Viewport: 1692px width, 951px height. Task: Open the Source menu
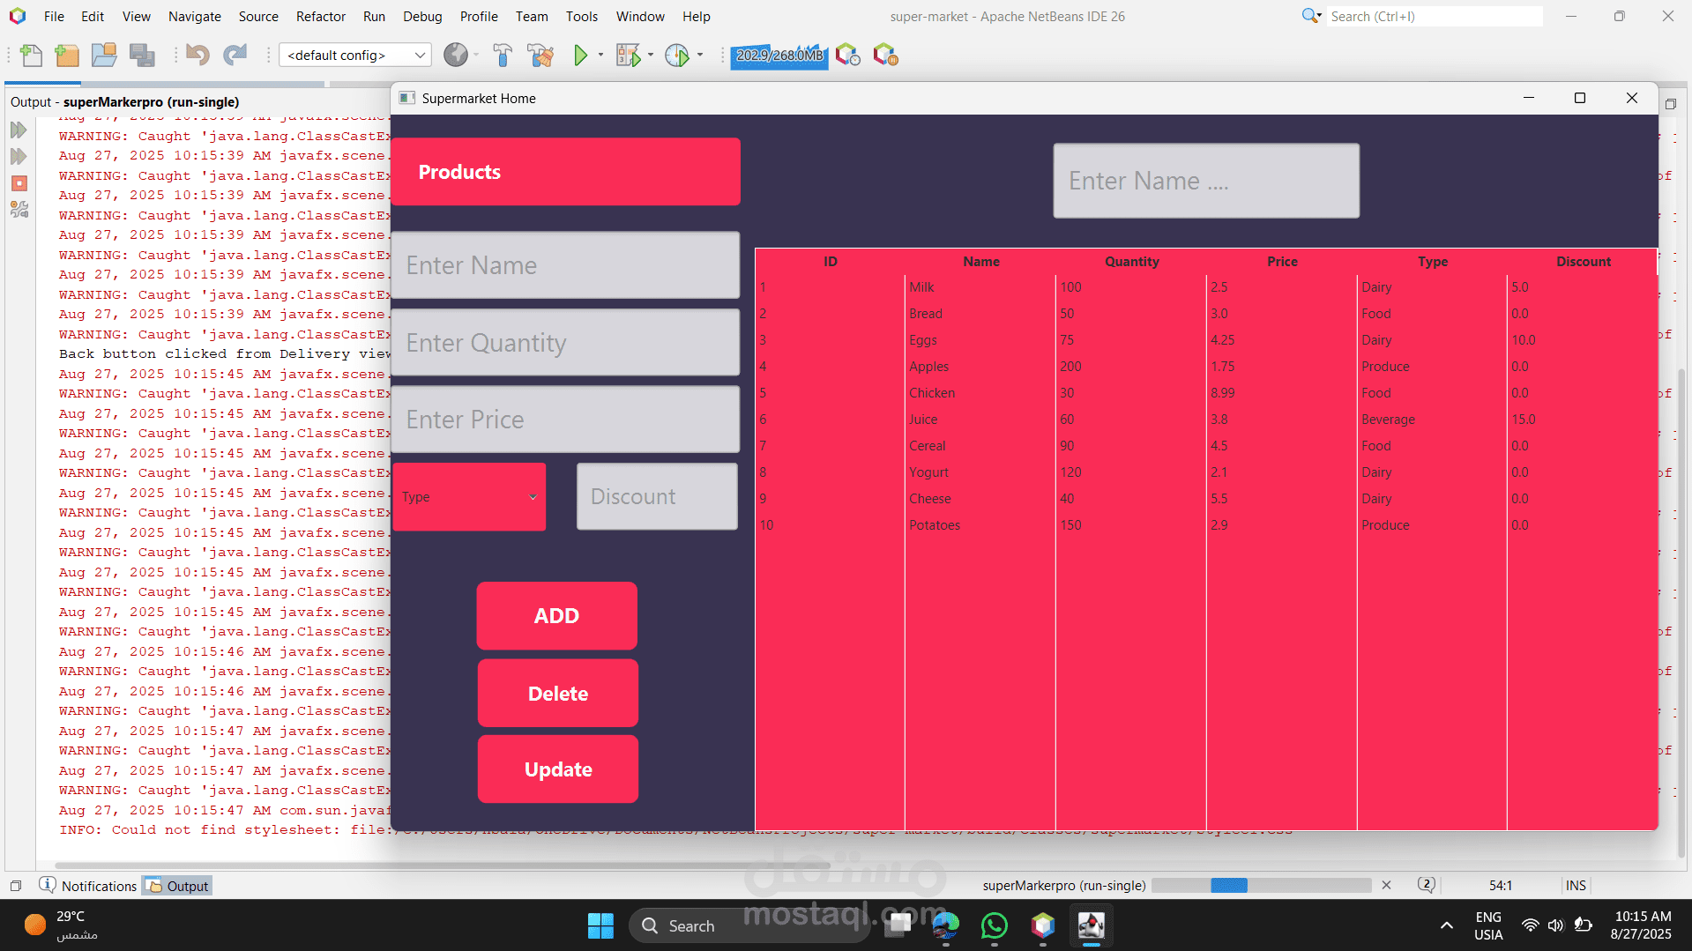coord(258,16)
